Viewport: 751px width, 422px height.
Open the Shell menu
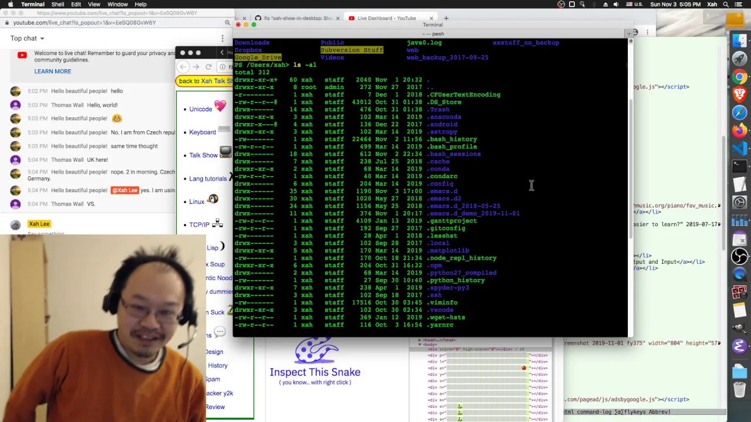[x=57, y=4]
